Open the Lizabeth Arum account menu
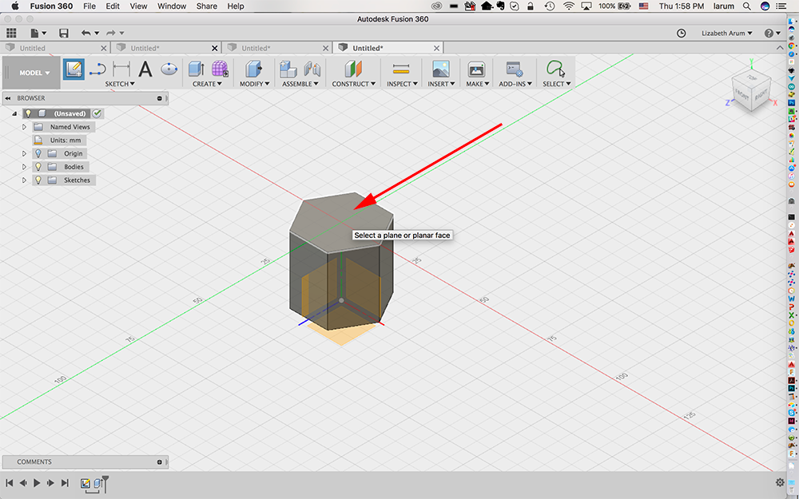This screenshot has height=499, width=799. pyautogui.click(x=726, y=33)
